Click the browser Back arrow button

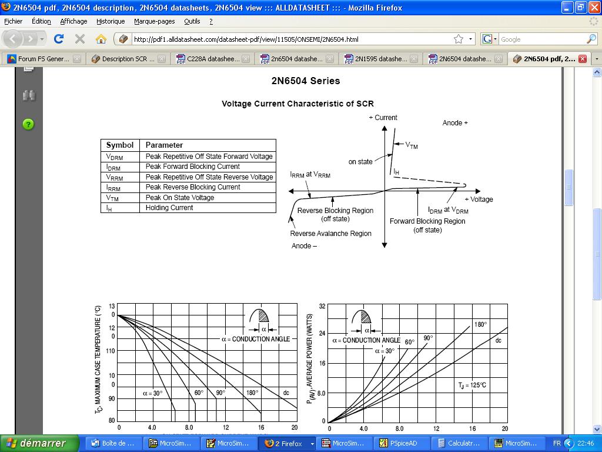click(13, 39)
